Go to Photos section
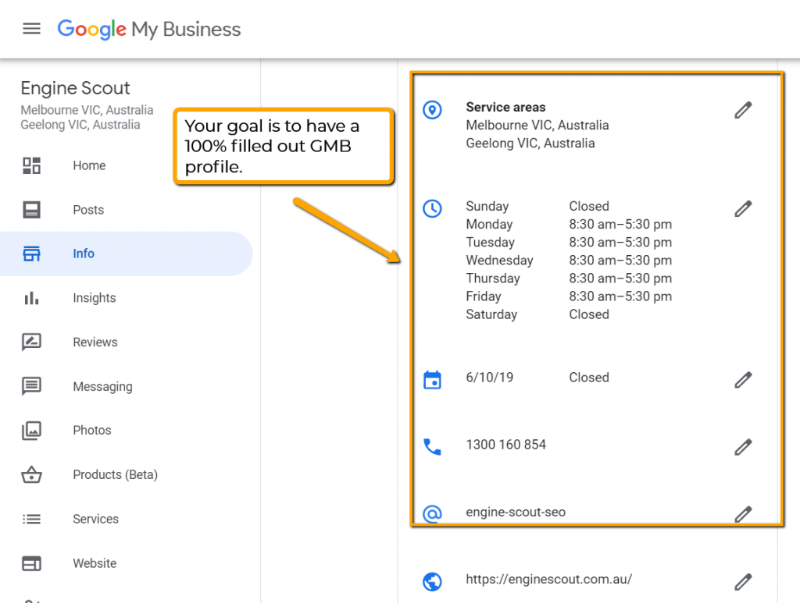Image resolution: width=800 pixels, height=603 pixels. (91, 430)
